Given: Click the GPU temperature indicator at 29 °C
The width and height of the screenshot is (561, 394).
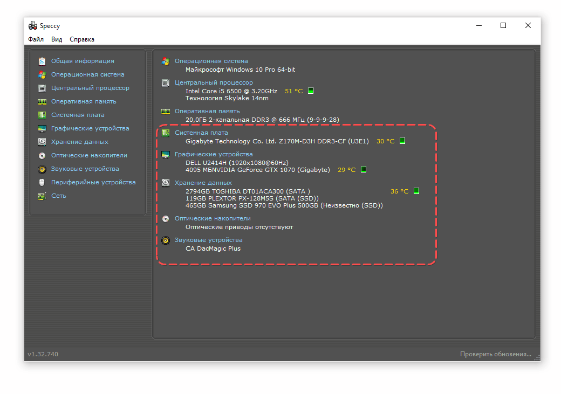Looking at the screenshot, I should click(x=363, y=170).
